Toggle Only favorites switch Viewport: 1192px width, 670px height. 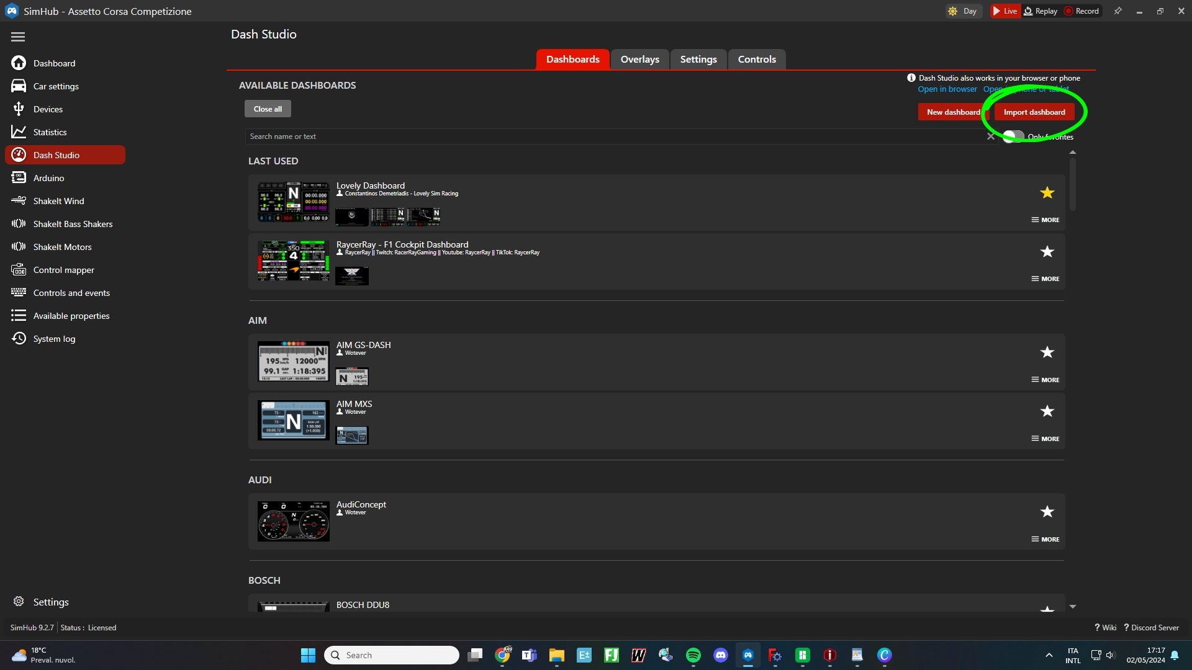(x=1013, y=136)
